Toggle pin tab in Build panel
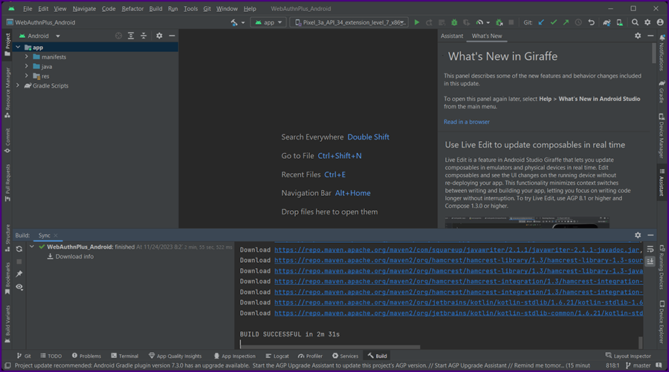The height and width of the screenshot is (372, 669). [19, 274]
